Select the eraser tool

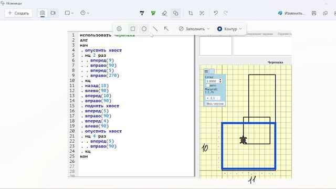164,13
